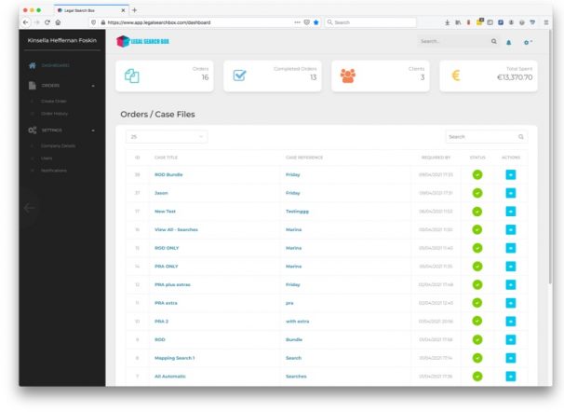Viewport: 564px width, 412px height.
Task: Select Create Order in sidebar
Action: pyautogui.click(x=54, y=102)
